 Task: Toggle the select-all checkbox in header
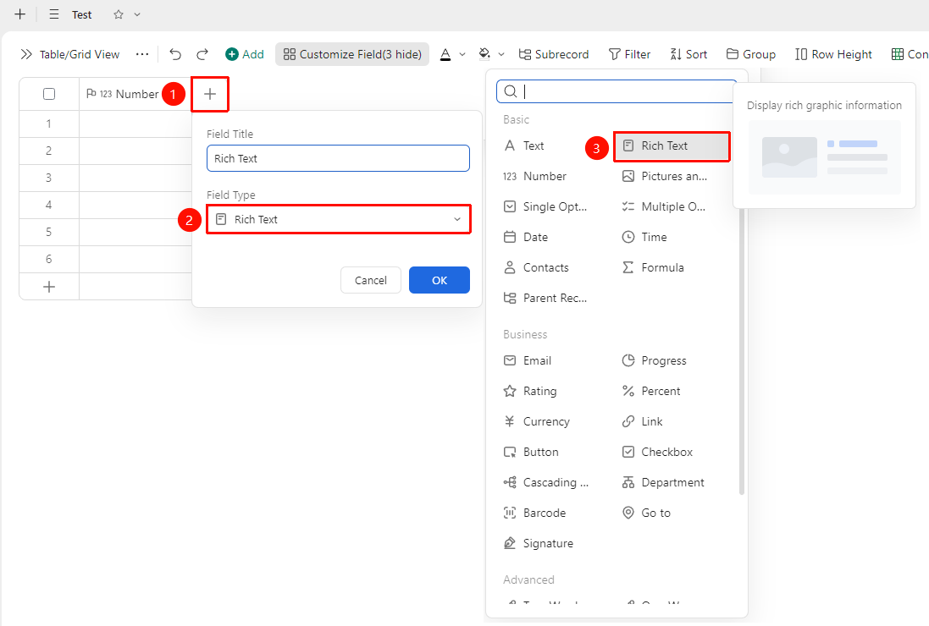[49, 94]
